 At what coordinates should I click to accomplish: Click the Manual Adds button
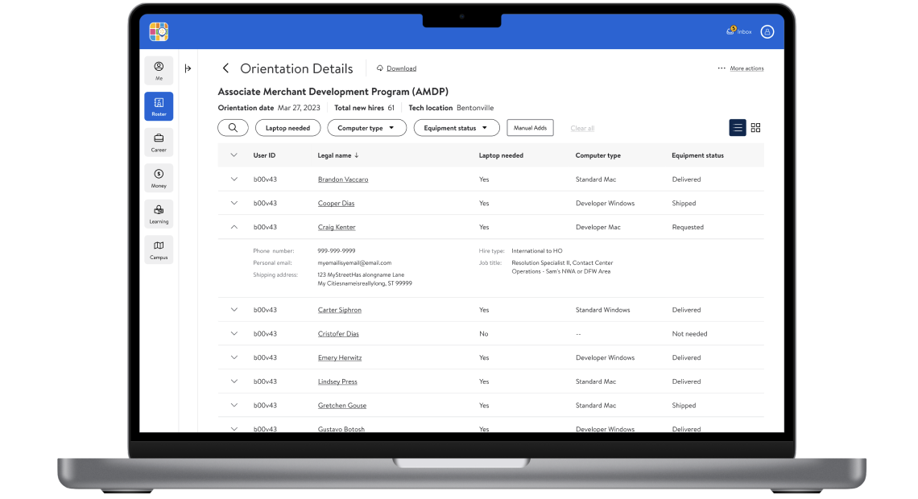[x=530, y=127]
